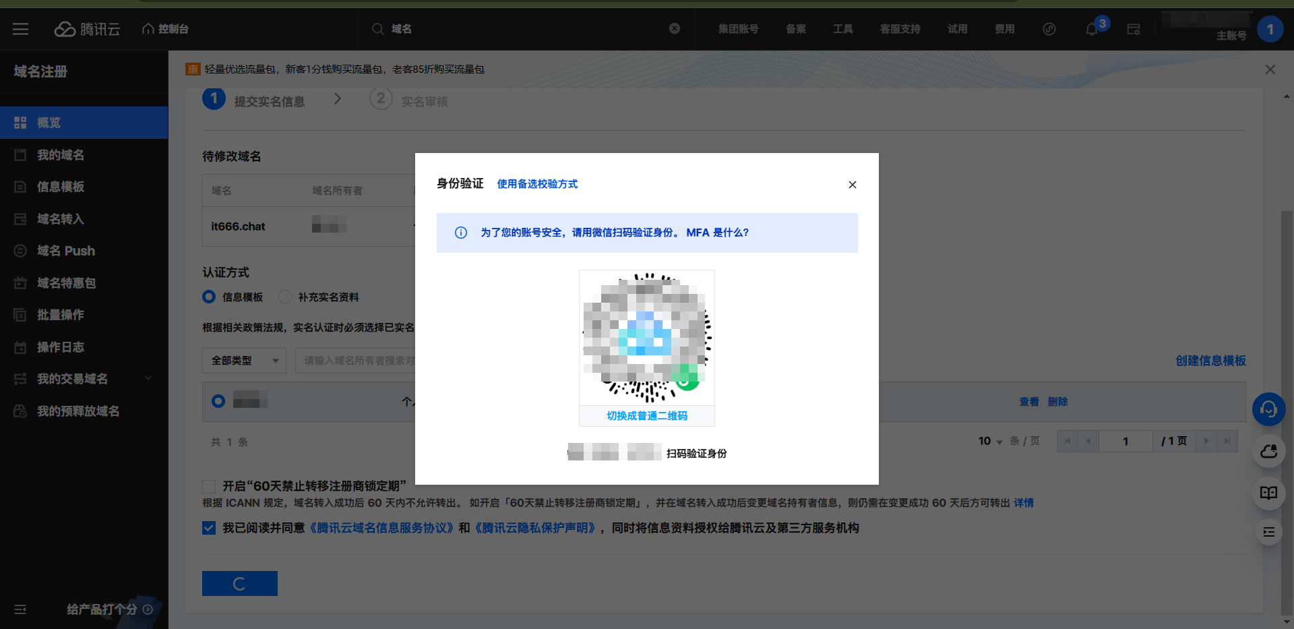
Task: Click the 域名转入 sidebar icon
Action: tap(20, 219)
